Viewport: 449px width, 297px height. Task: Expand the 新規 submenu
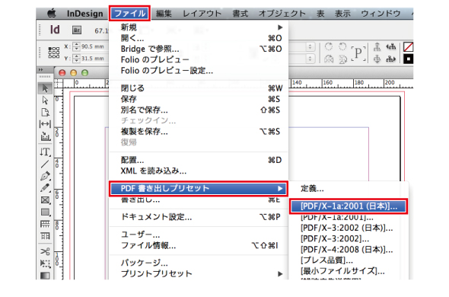tap(199, 27)
